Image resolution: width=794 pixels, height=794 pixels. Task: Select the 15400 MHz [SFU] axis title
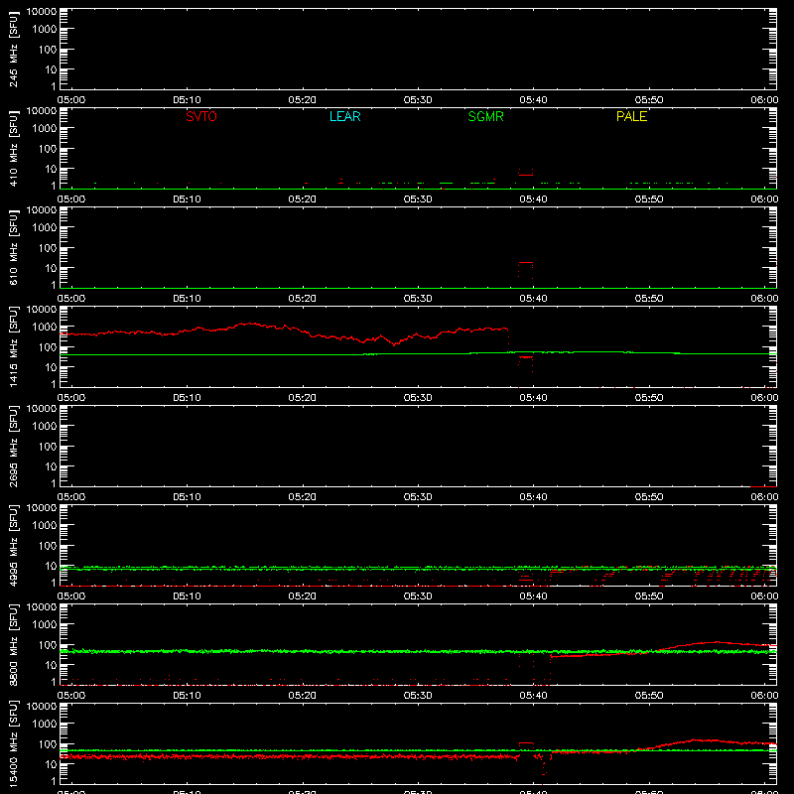(x=13, y=743)
